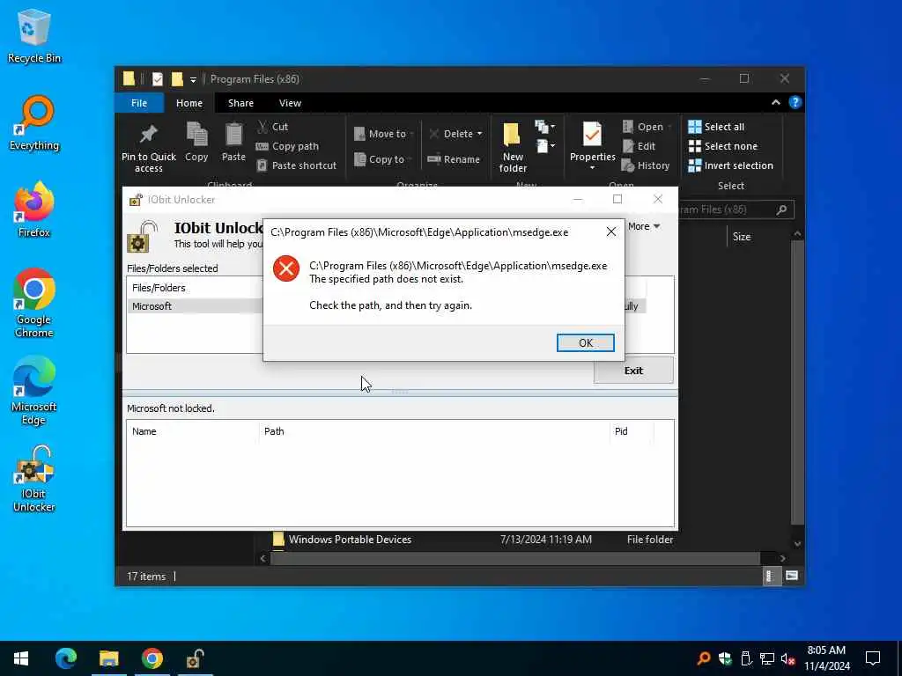Viewport: 902px width, 676px height.
Task: Open the Firefox desktop shortcut
Action: point(34,209)
